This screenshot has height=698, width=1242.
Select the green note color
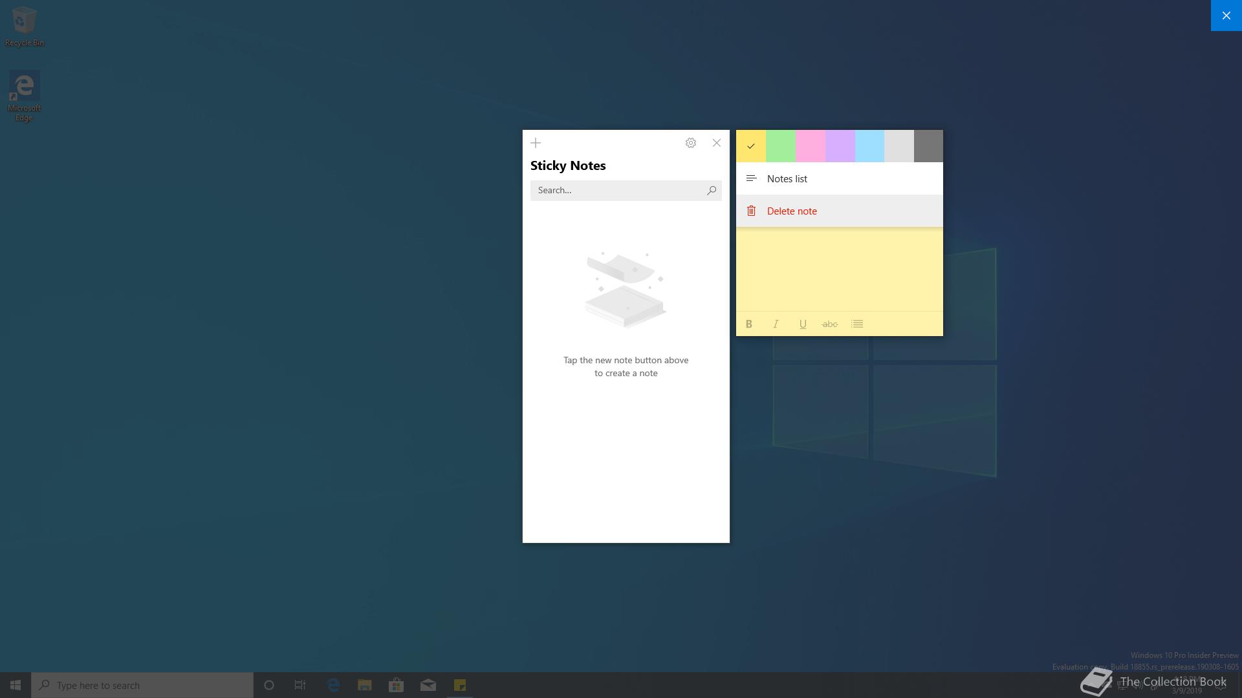pyautogui.click(x=781, y=146)
